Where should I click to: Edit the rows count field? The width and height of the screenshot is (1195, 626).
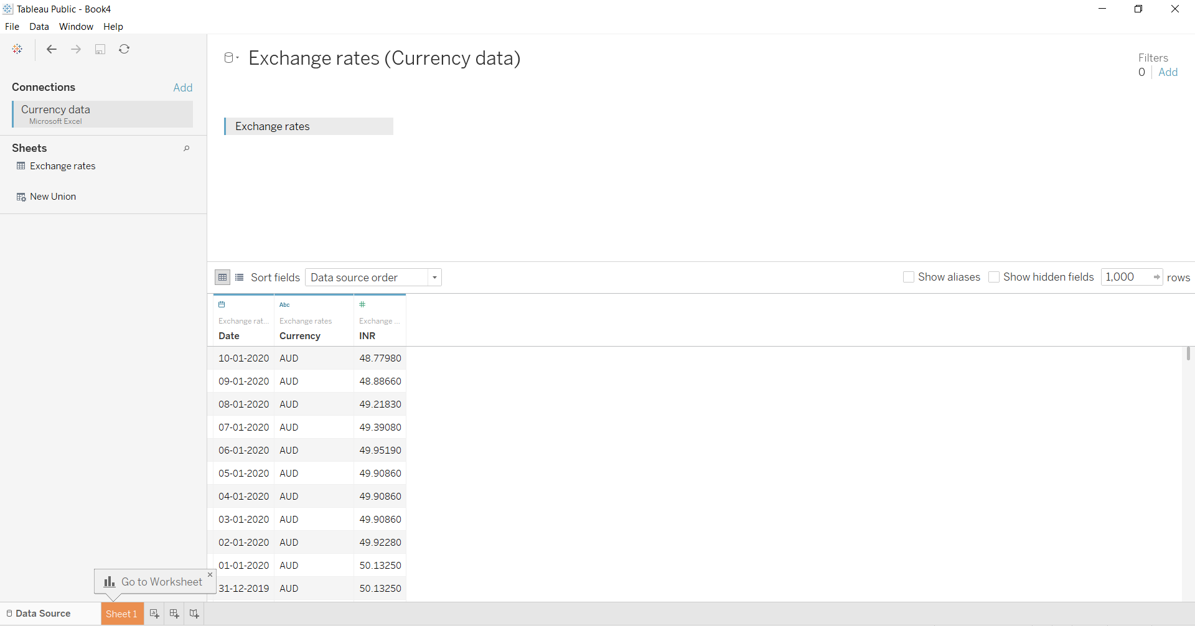click(x=1126, y=278)
